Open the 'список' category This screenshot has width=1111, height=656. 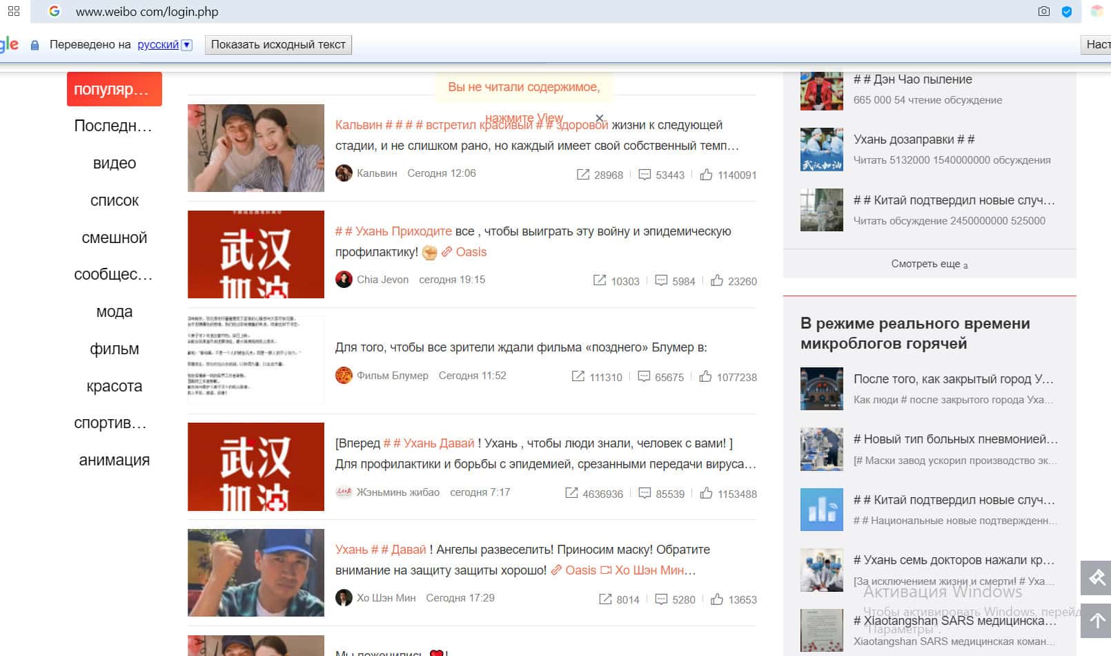pos(115,200)
